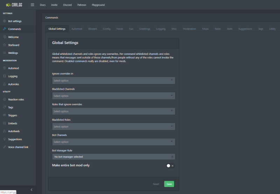Collapse the sidebar with the chevron arrow
Screen dimensions: 280x194
pos(31,189)
